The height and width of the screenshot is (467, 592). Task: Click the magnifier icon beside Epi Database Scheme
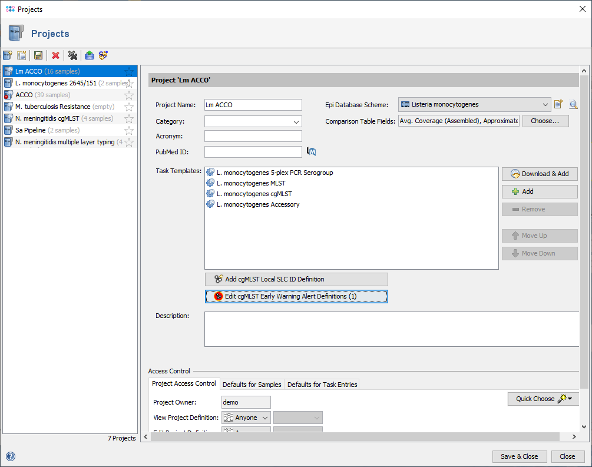point(573,105)
